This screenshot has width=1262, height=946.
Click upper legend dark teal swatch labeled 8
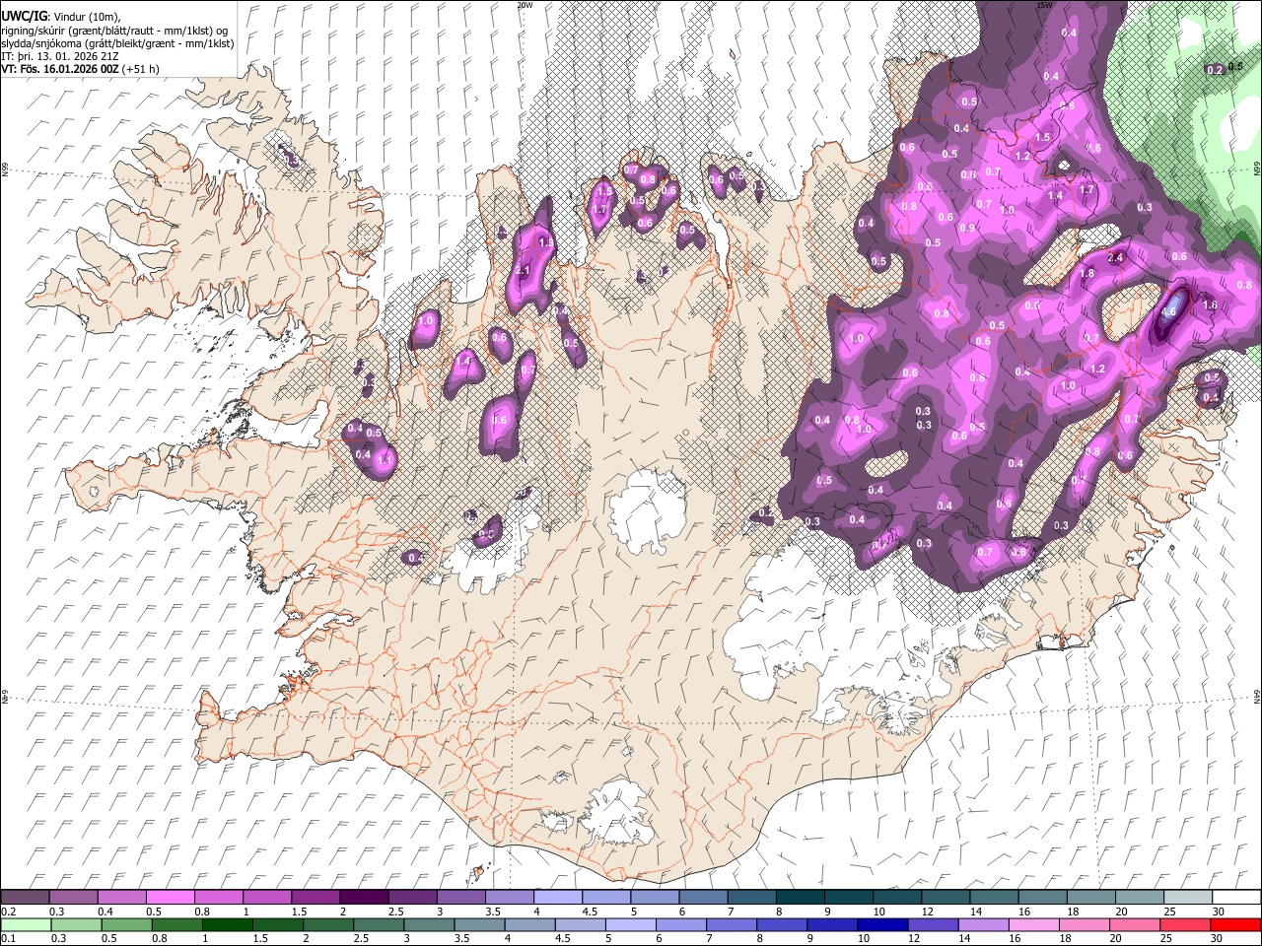point(800,897)
